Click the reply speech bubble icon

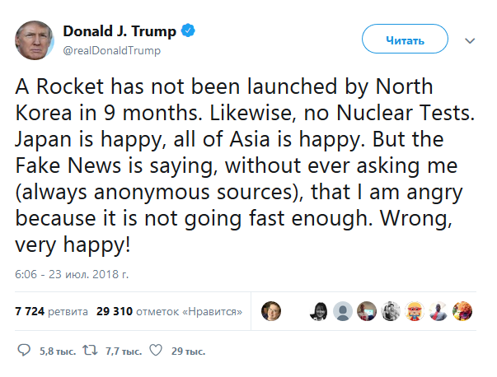[x=26, y=351]
